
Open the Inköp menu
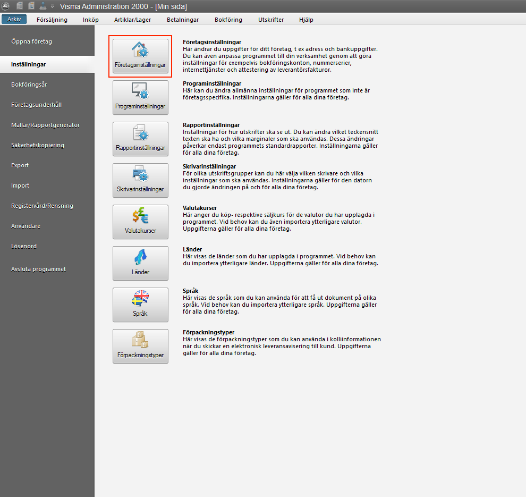point(90,20)
